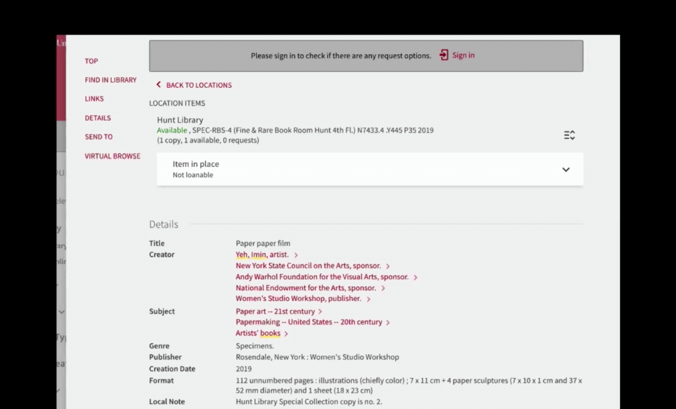Open the location items sort/filter icon
The height and width of the screenshot is (409, 676).
(570, 135)
